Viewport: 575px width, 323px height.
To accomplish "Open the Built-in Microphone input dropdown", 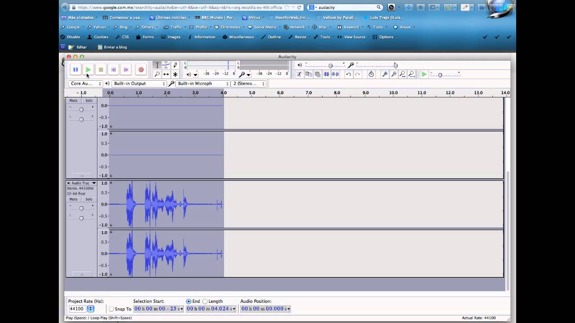I will pos(203,83).
